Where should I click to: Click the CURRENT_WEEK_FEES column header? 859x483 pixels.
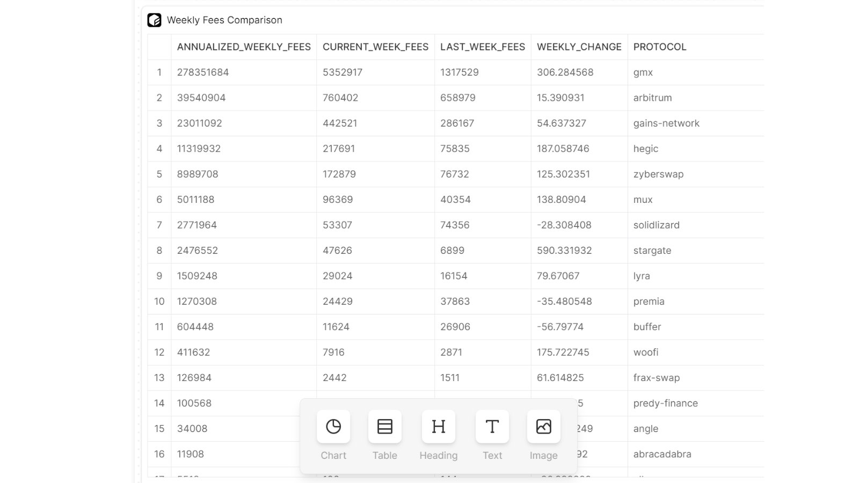coord(375,47)
